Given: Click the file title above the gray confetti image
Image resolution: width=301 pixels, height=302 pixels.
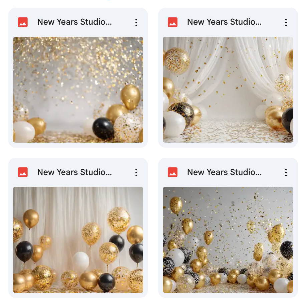Looking at the screenshot, I should pos(224,172).
